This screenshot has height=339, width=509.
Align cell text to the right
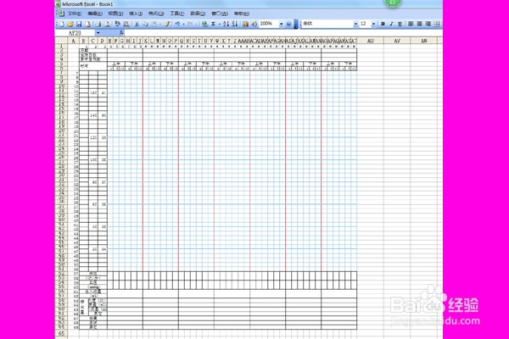(x=428, y=24)
